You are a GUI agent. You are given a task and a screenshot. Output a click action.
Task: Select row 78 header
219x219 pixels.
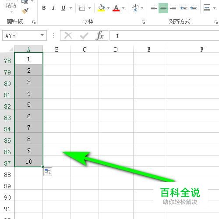(7, 59)
